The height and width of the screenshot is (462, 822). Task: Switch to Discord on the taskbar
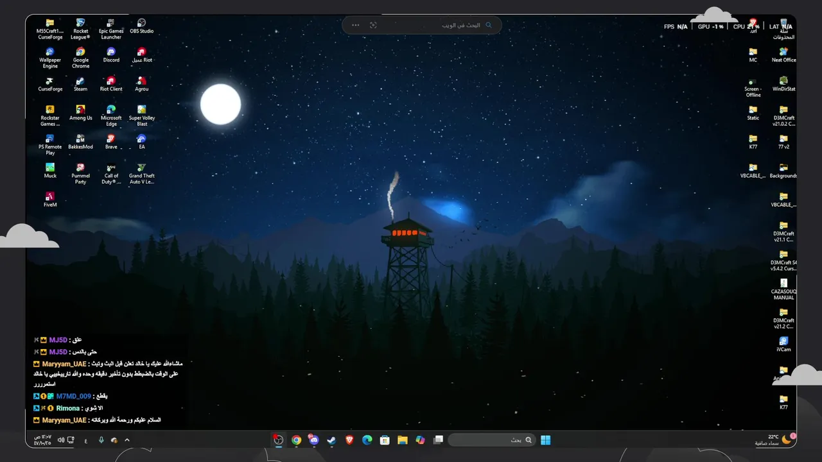(313, 440)
